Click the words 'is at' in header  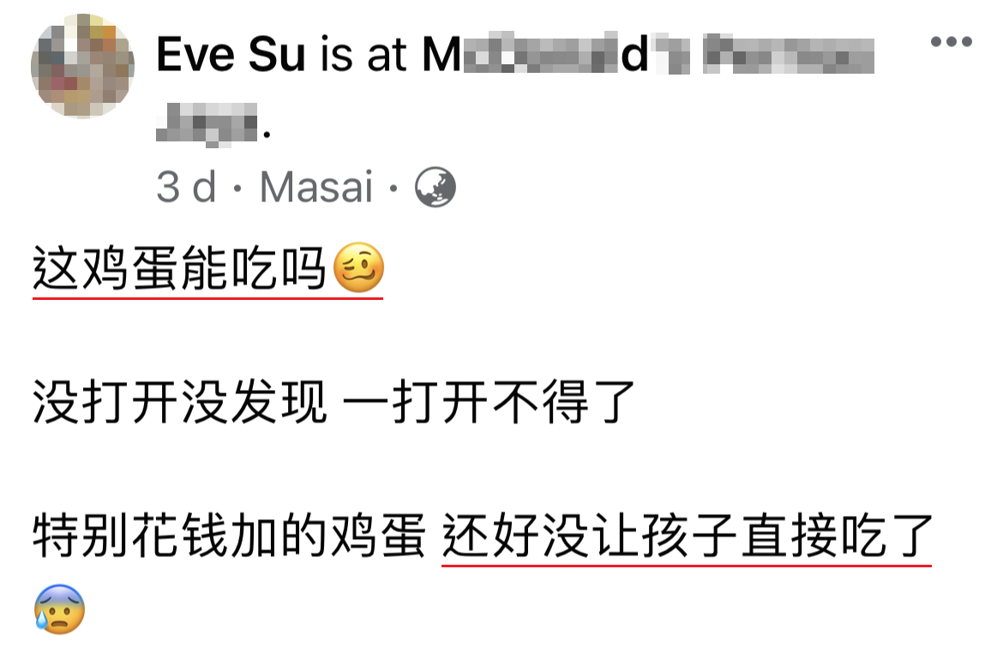coord(363,54)
